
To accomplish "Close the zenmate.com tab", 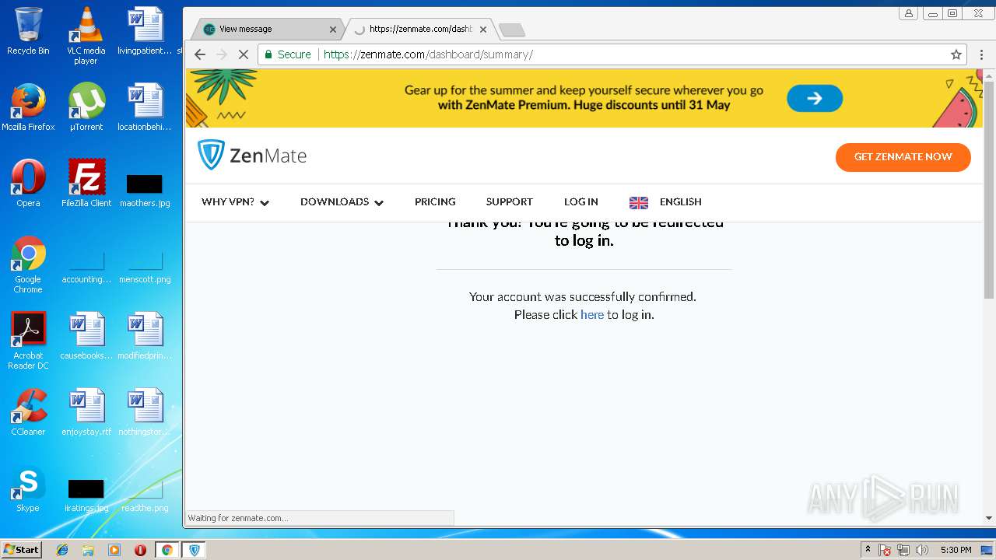I will 483,30.
